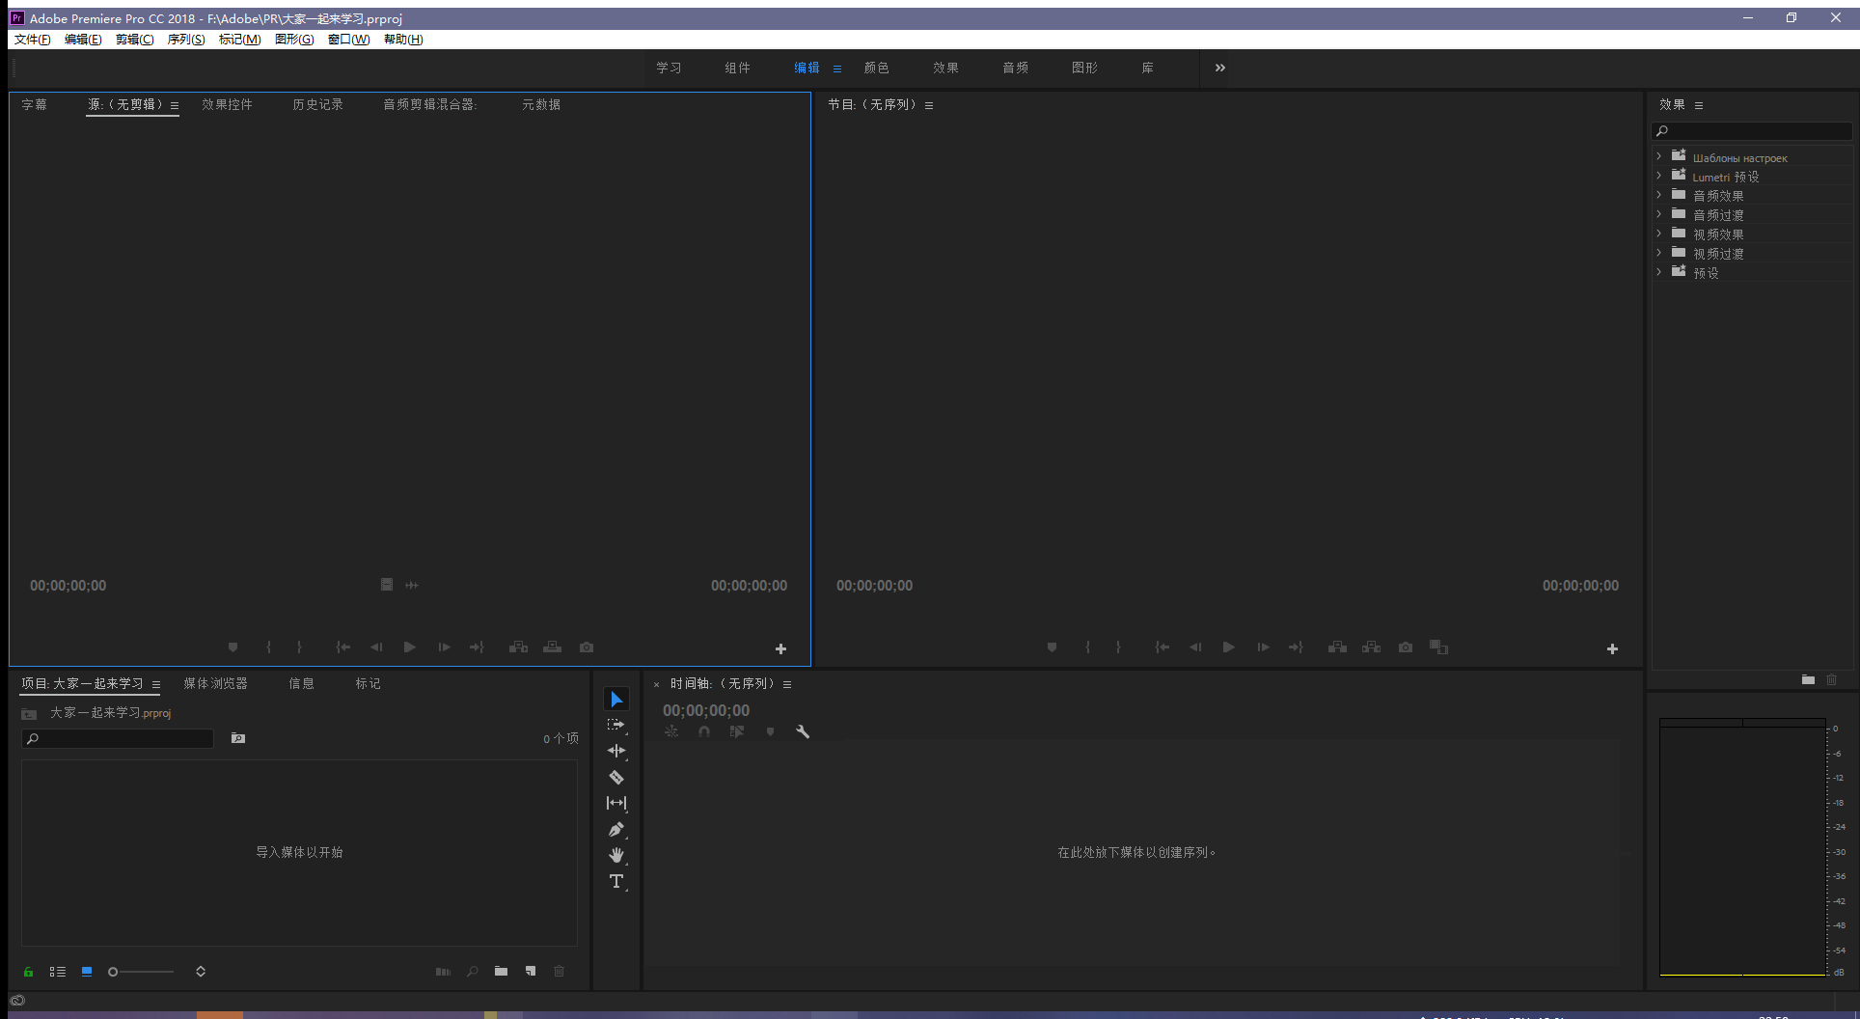This screenshot has height=1019, width=1860.
Task: Expand the Шаблоны настроек folder
Action: 1659,156
